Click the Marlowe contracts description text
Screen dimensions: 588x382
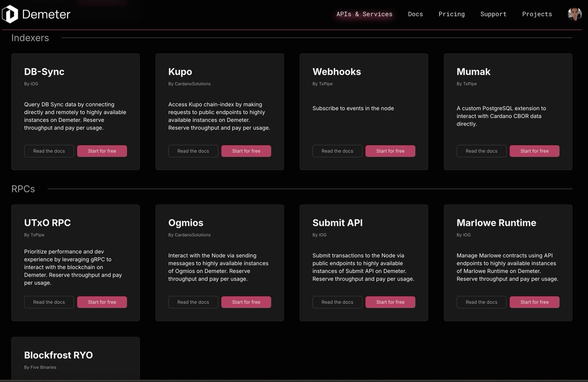[508, 267]
